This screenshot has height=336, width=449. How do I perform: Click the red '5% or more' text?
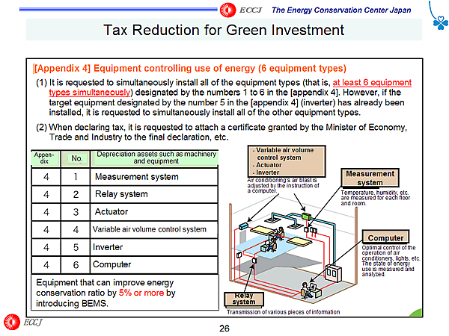coord(141,293)
